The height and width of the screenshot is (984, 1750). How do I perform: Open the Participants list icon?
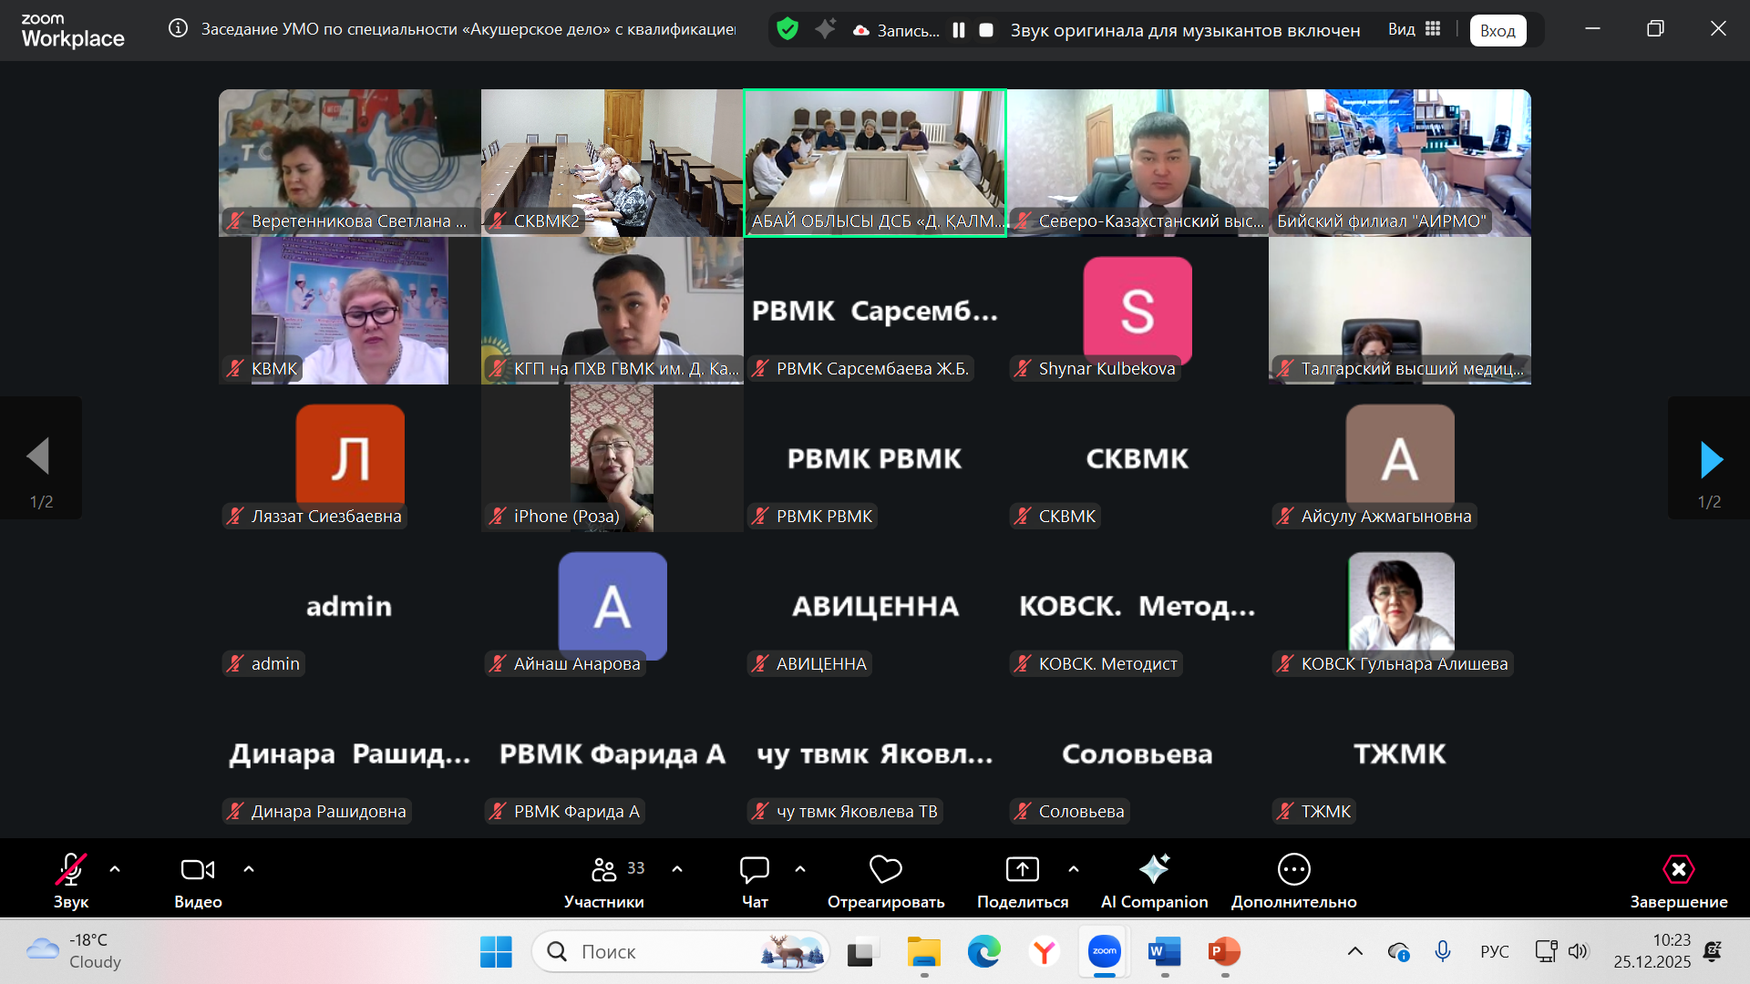(x=603, y=870)
